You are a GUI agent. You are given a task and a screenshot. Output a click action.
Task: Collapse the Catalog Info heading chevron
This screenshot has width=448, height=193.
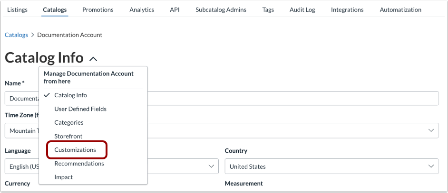pos(93,59)
